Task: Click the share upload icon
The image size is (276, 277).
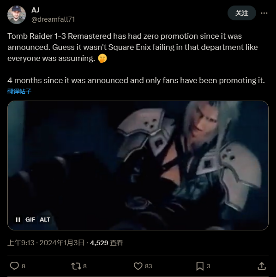Action: [x=262, y=266]
